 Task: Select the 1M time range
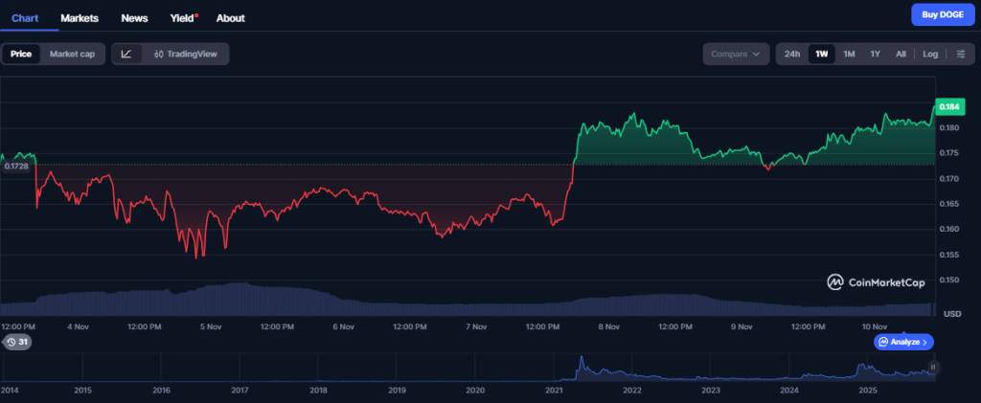tap(849, 54)
